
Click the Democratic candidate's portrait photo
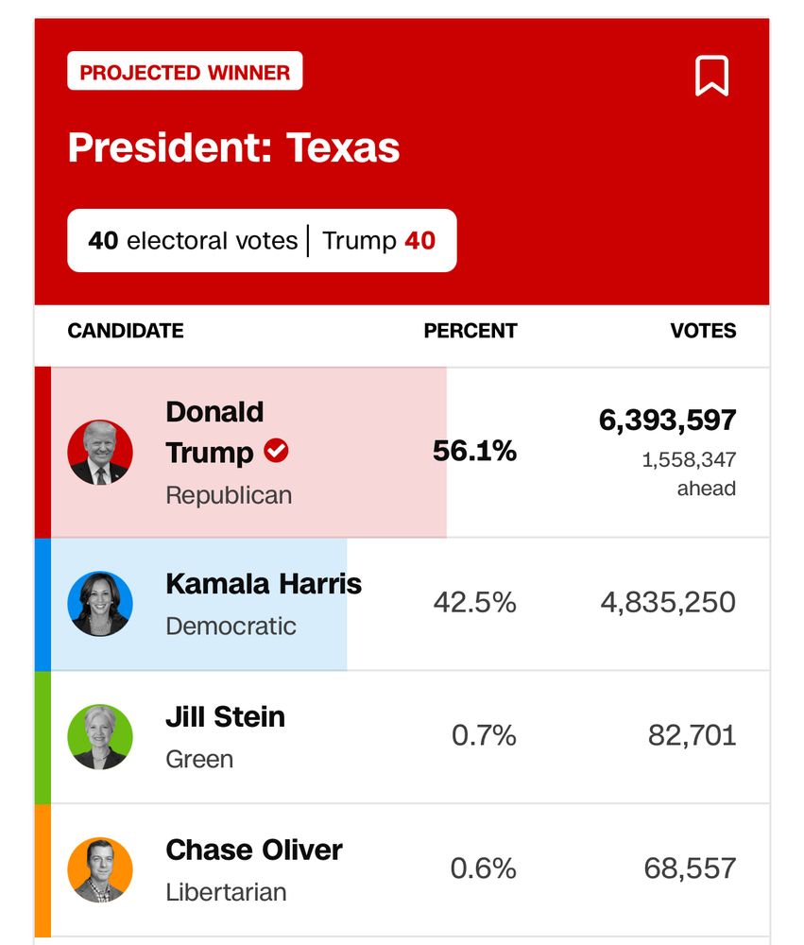point(100,604)
